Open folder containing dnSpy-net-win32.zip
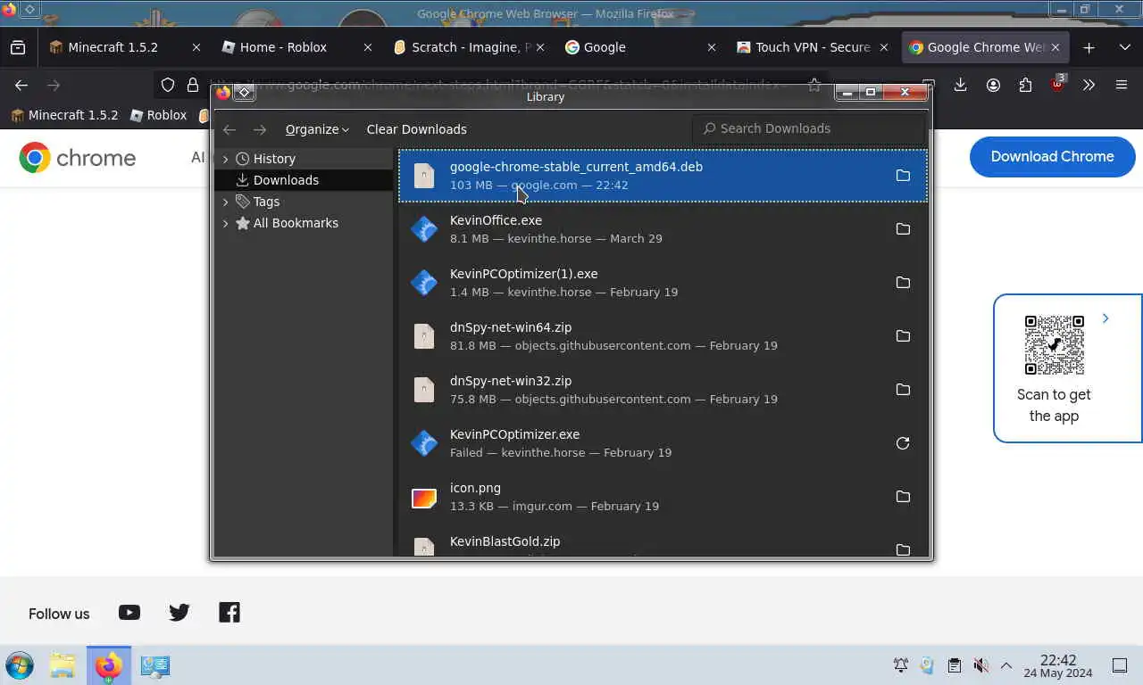 [903, 390]
